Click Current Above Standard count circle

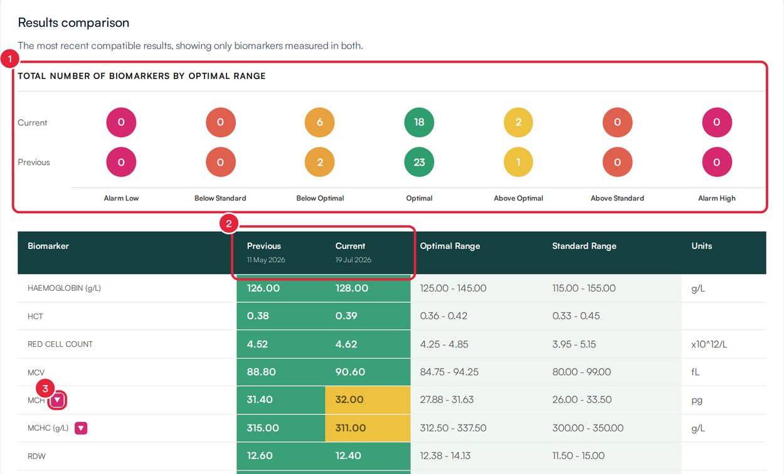617,122
